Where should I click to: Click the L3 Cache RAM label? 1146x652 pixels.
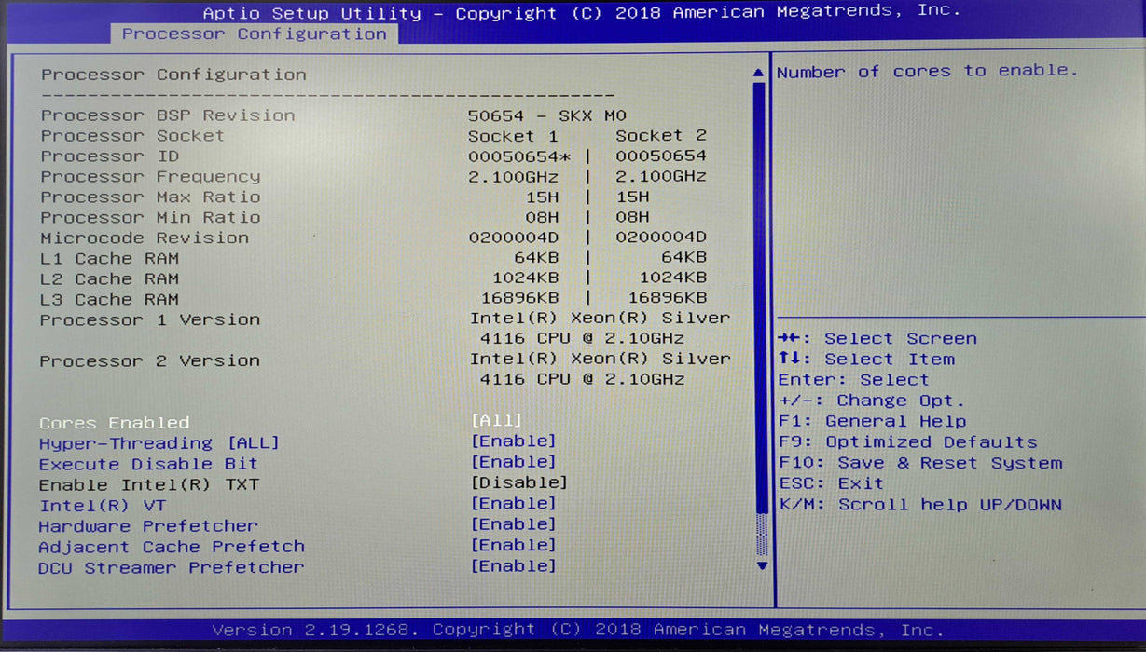point(109,300)
